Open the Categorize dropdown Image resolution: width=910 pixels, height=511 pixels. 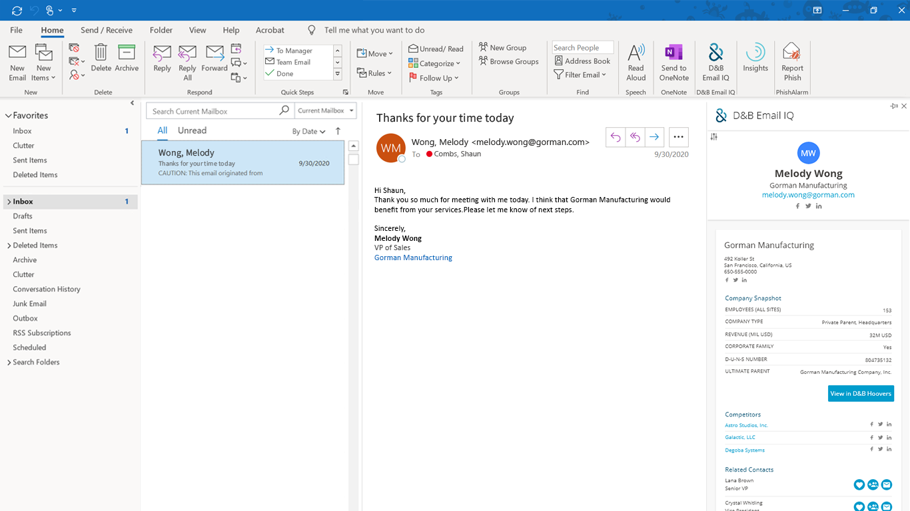[x=435, y=63]
